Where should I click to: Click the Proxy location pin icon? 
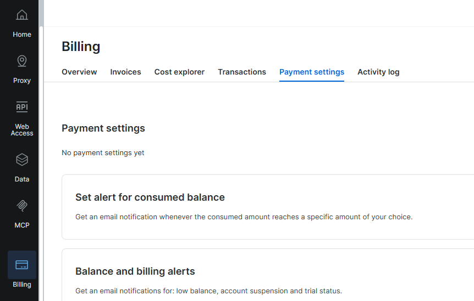click(x=22, y=61)
